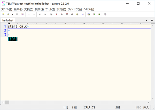Click the jump history forward icon
The width and height of the screenshot is (155, 110).
tap(45, 14)
